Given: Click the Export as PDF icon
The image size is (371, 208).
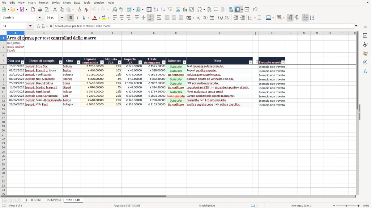Looking at the screenshot, I should [33, 10].
